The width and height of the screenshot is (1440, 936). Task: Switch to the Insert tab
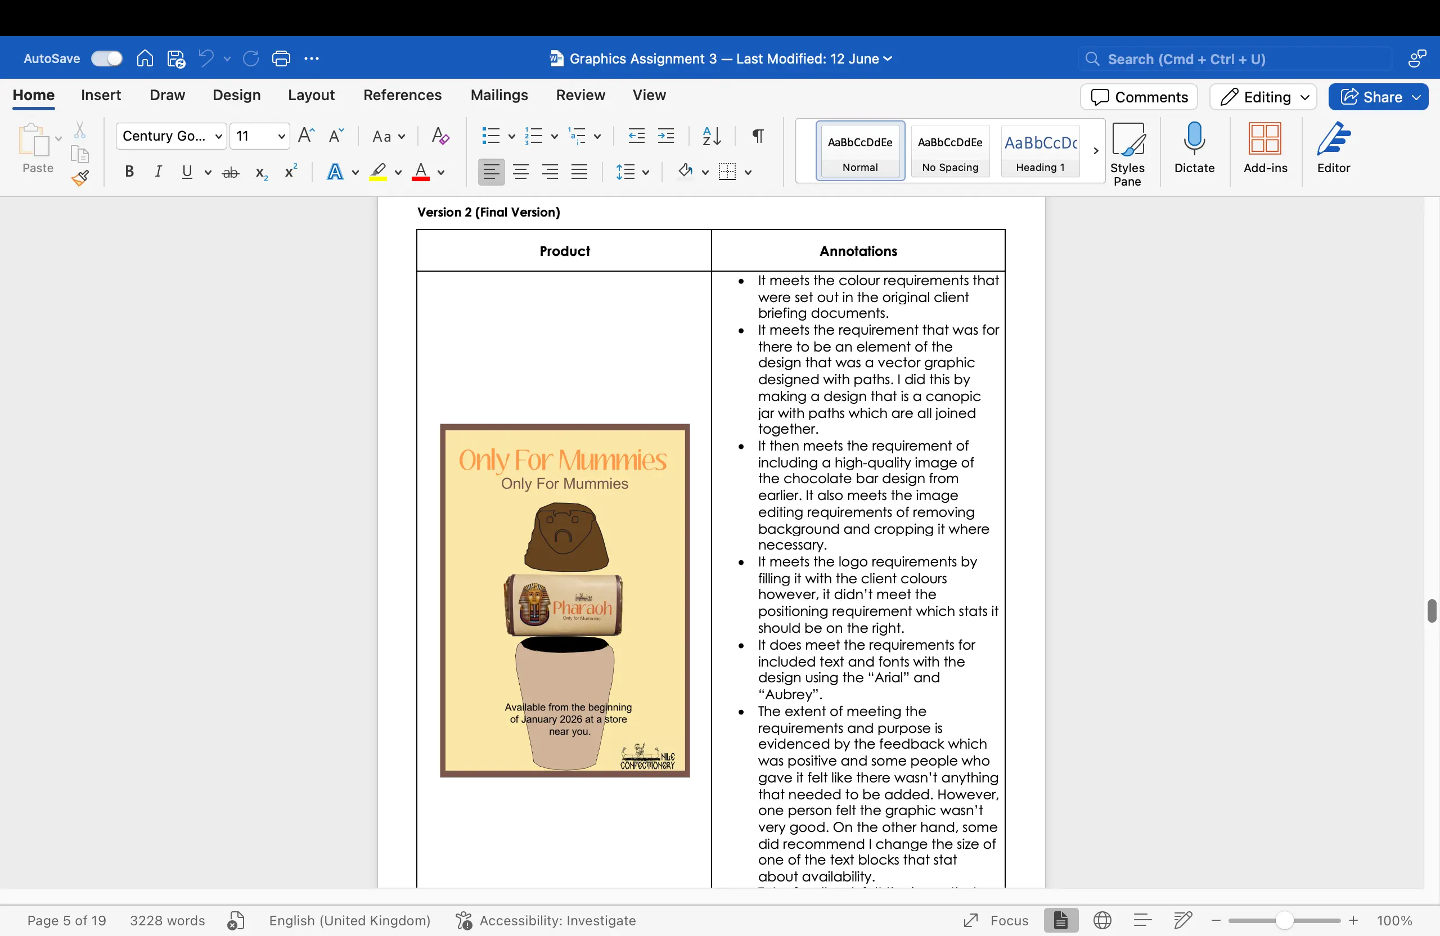(x=101, y=95)
